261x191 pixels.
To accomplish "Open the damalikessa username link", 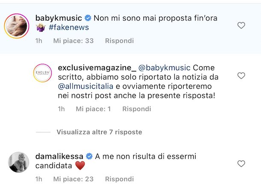I will click(x=59, y=156).
